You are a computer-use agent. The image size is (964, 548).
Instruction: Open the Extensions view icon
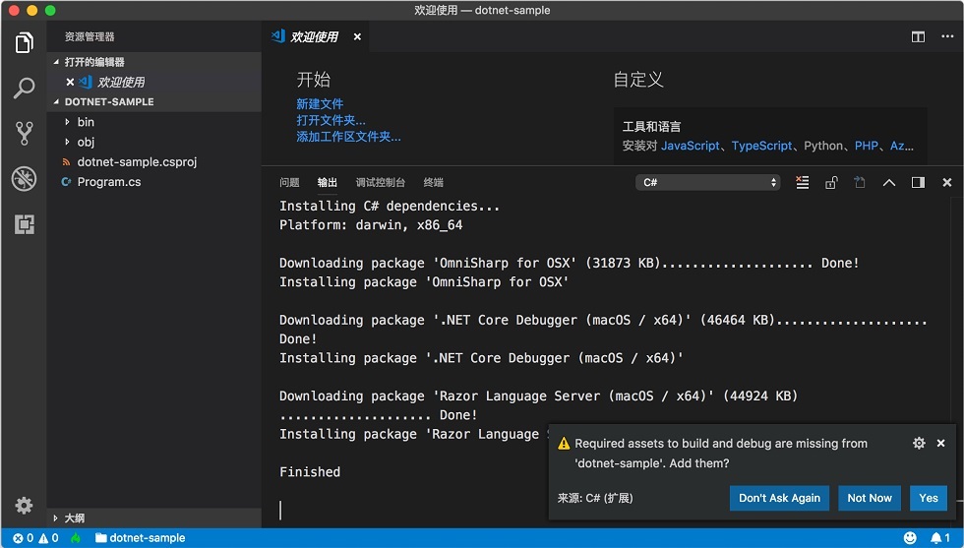click(24, 224)
